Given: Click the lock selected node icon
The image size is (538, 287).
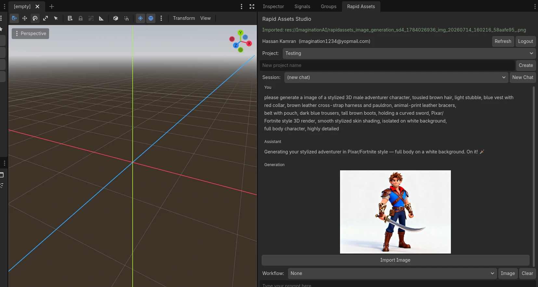Looking at the screenshot, I should point(81,18).
